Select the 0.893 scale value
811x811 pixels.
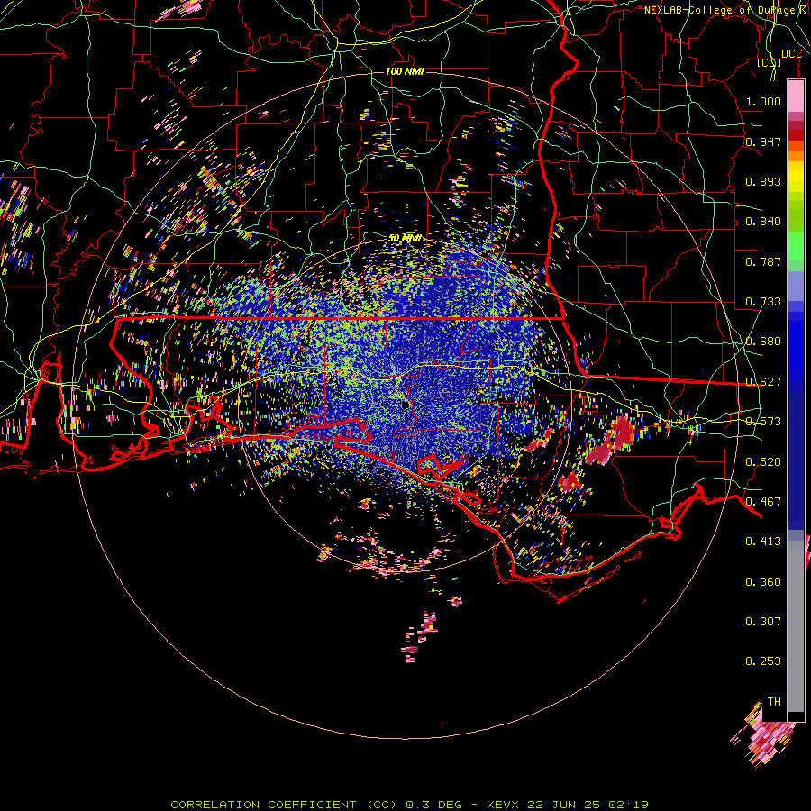[x=763, y=181]
